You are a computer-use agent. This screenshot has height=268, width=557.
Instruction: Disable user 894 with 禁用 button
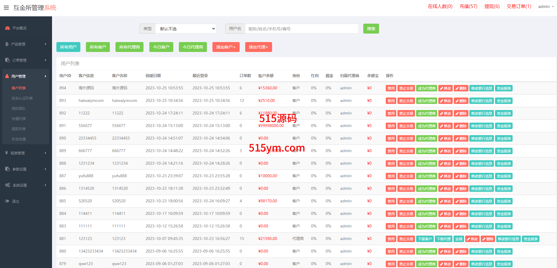click(391, 88)
